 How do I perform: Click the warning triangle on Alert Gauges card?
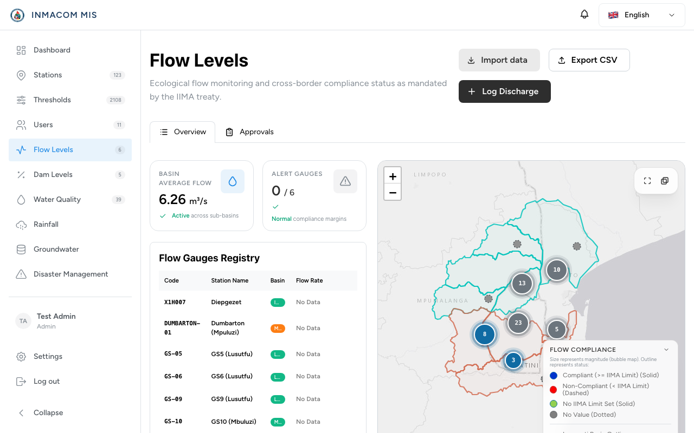[345, 181]
